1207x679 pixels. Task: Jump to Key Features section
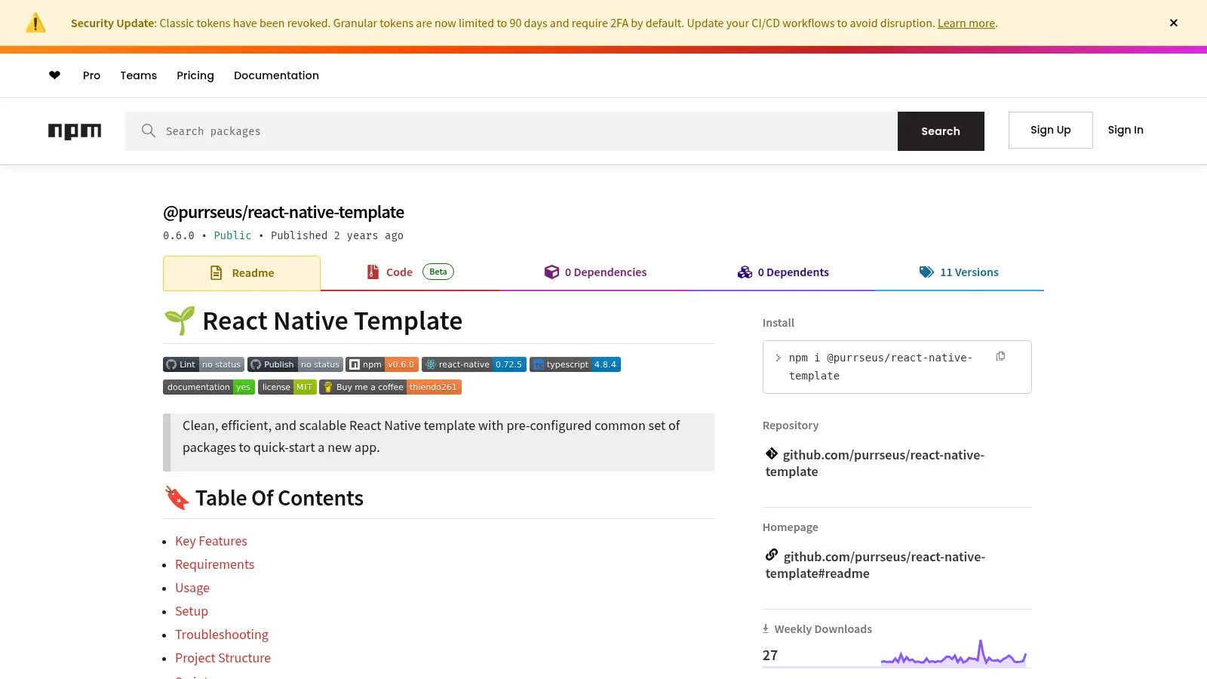click(211, 541)
